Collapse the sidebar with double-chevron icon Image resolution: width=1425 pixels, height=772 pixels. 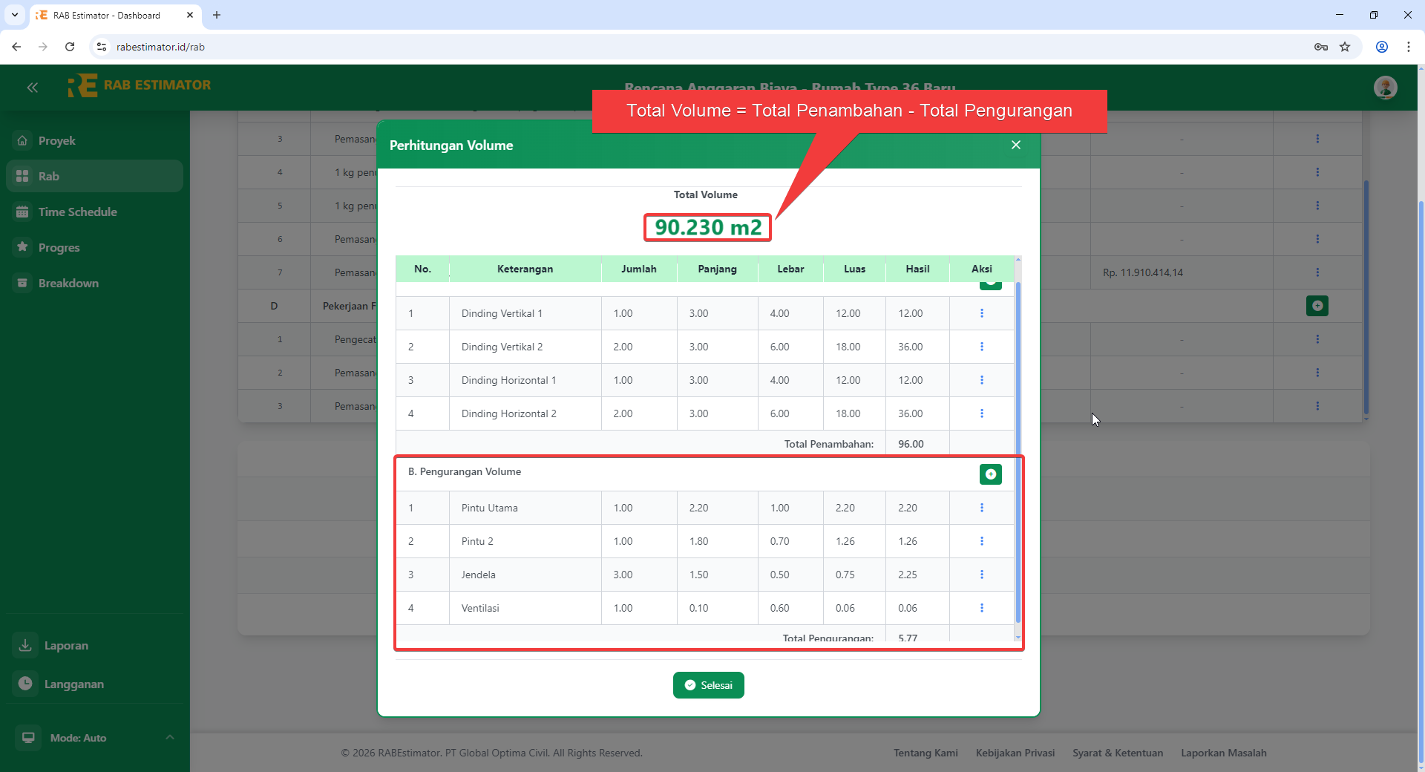[x=32, y=88]
